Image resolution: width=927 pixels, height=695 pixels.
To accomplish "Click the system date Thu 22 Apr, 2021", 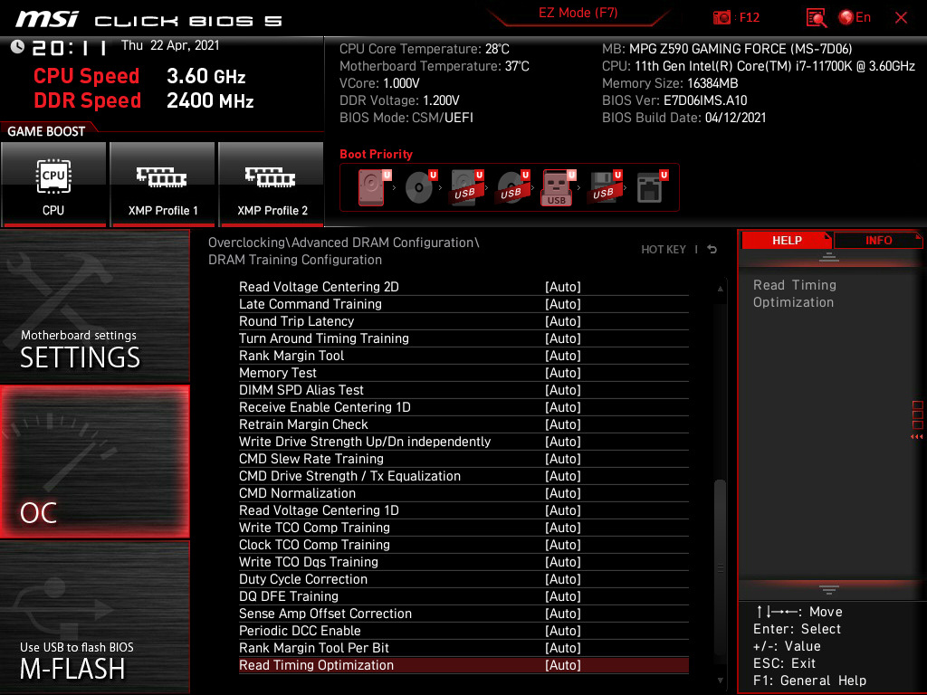I will (x=170, y=45).
